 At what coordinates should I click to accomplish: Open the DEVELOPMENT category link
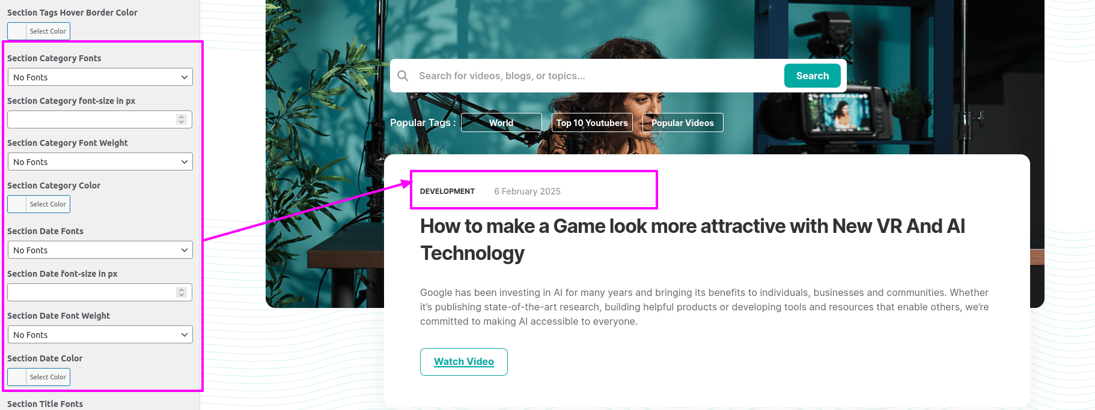point(447,191)
